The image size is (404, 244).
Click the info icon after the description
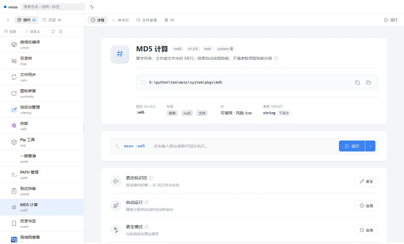pos(276,58)
